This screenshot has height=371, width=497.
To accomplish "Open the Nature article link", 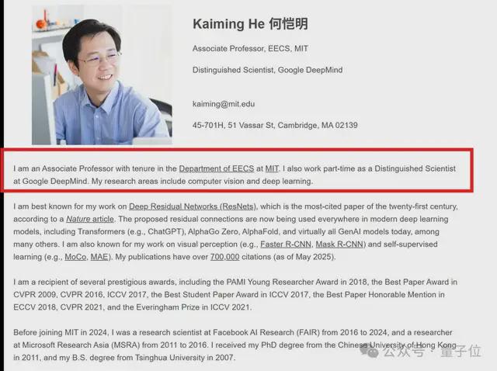I will 90,219.
